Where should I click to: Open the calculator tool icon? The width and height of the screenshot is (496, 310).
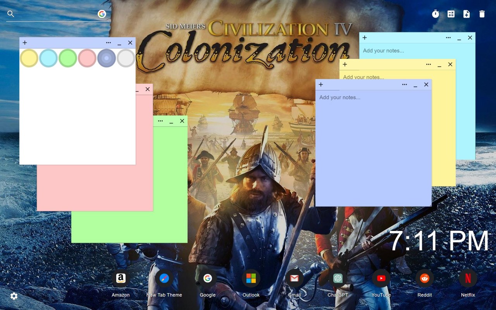(x=451, y=14)
